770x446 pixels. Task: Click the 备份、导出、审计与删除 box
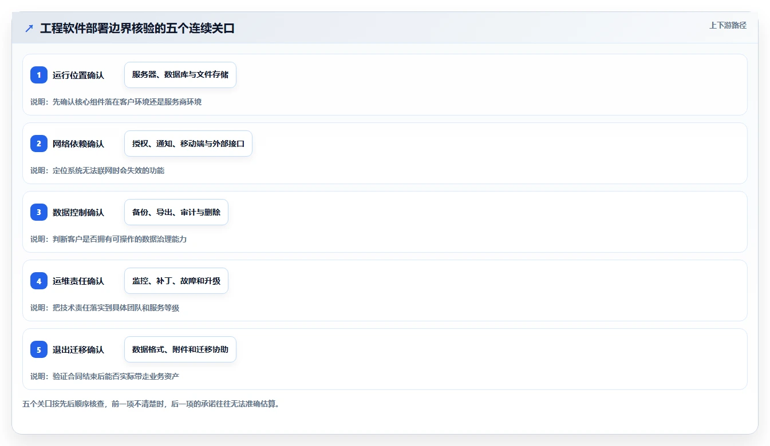point(176,212)
